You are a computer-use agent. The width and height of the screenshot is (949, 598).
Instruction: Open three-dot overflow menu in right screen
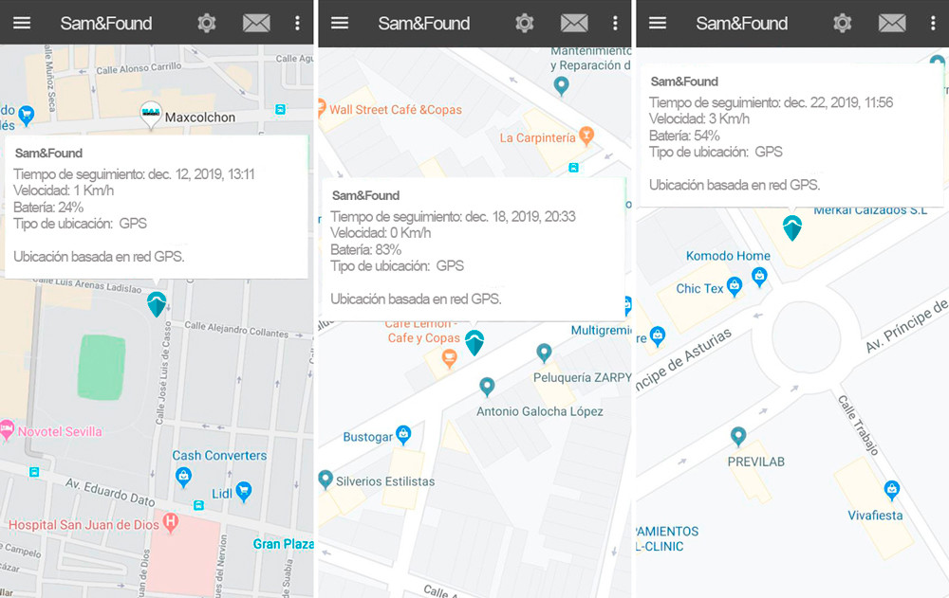(933, 23)
